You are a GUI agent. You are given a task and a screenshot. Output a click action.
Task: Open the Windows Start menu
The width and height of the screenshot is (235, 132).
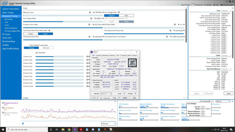click(x=3, y=129)
